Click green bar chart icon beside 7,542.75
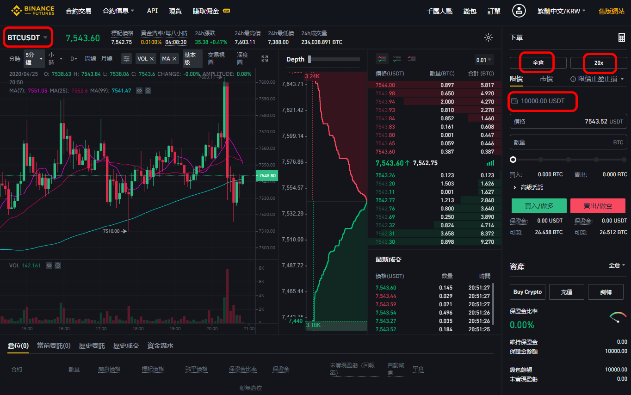631x395 pixels. 490,163
